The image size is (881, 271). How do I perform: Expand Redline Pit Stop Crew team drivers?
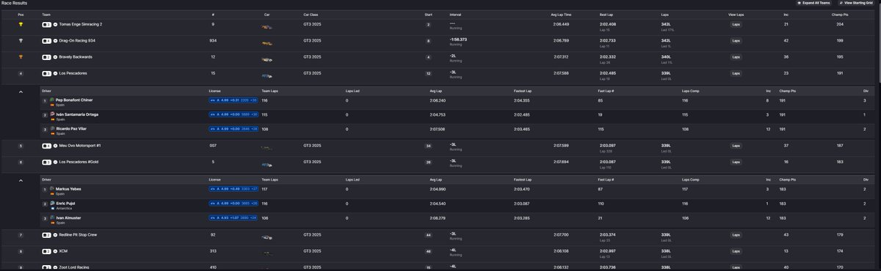(x=56, y=235)
